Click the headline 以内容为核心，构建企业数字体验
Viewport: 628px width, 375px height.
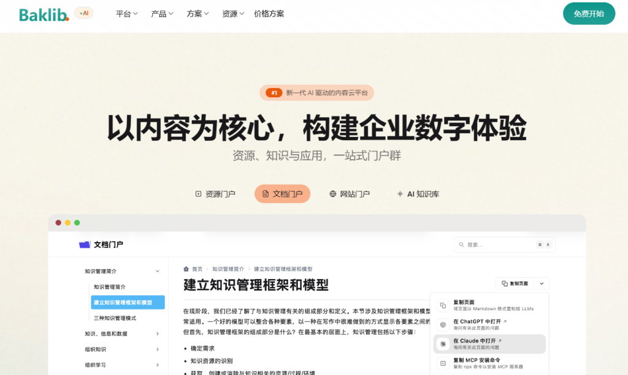[316, 128]
